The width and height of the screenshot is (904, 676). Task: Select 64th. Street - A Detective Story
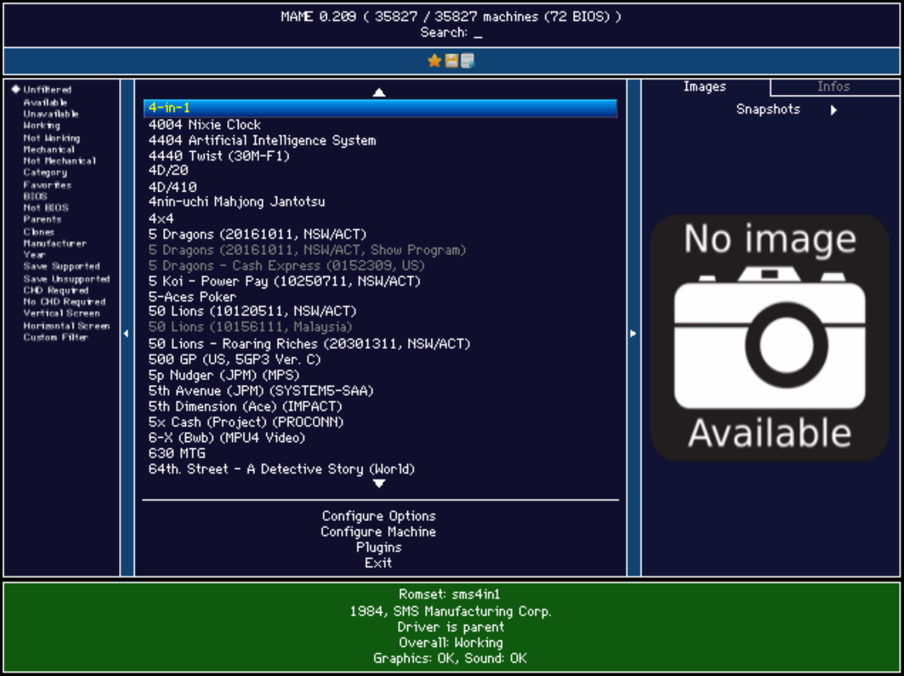coord(282,469)
